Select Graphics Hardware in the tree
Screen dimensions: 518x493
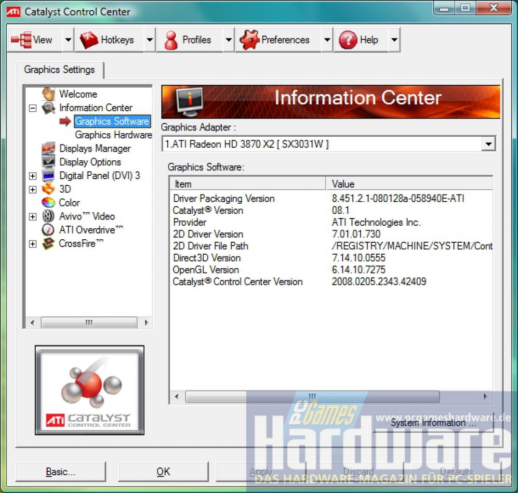pos(113,135)
